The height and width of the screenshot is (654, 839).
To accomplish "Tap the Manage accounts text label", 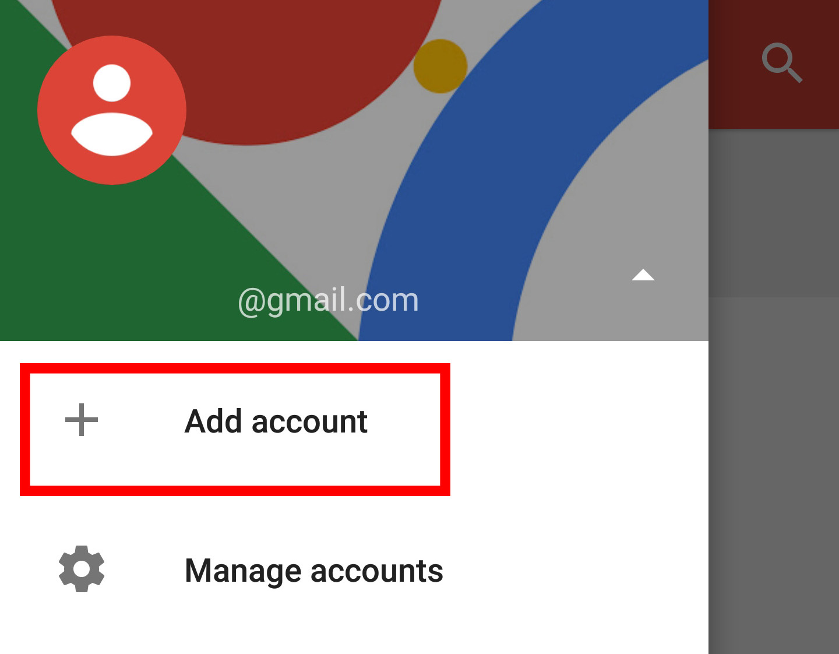I will pyautogui.click(x=314, y=571).
